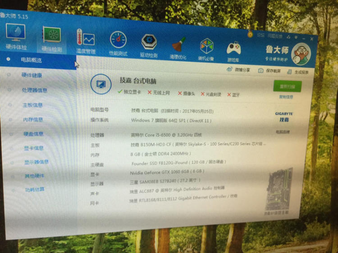Click the ALC887 sound card value
Viewport: 338px width, 253px height.
pos(177,190)
